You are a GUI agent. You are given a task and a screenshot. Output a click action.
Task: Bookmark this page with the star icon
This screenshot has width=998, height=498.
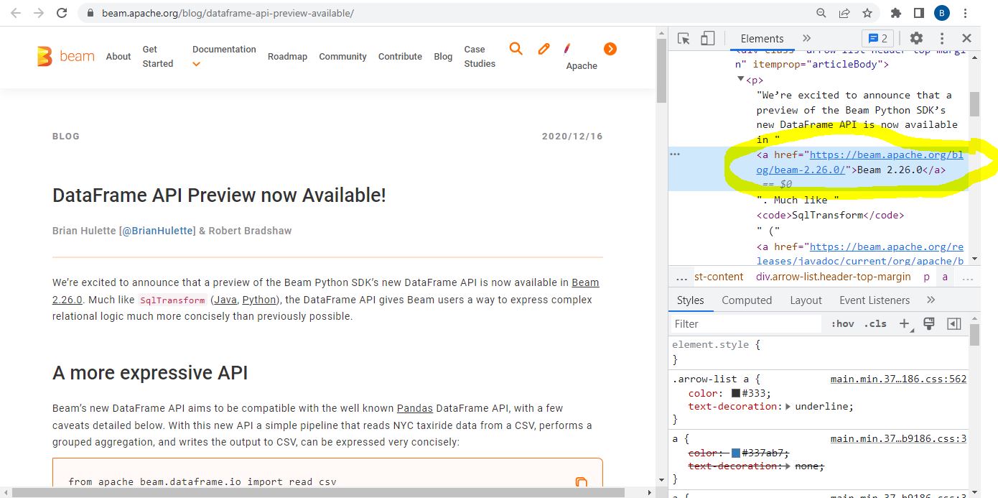pos(867,13)
